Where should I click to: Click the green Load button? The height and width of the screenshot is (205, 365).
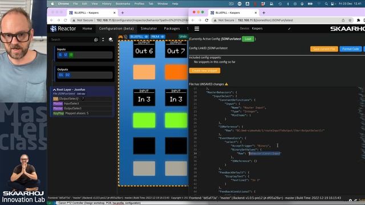[x=248, y=39]
